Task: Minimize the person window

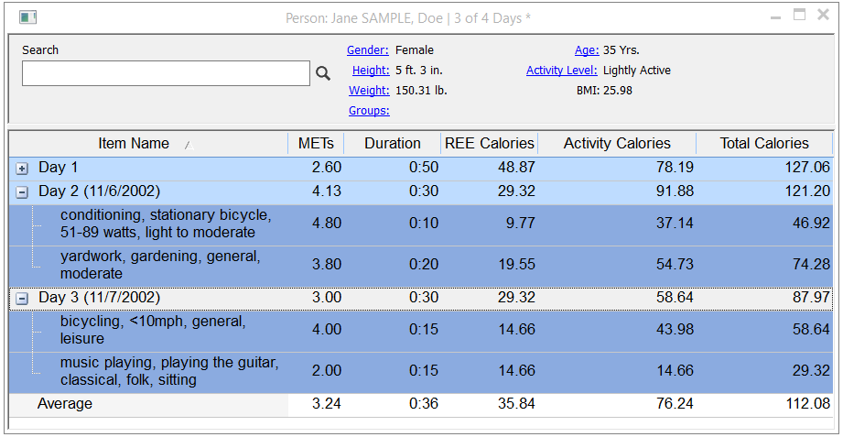Action: (x=776, y=17)
